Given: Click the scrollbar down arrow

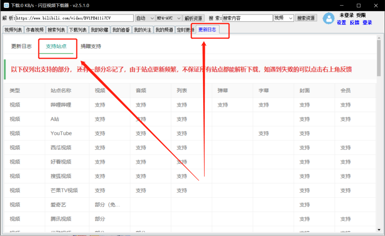Looking at the screenshot, I should coord(379,230).
